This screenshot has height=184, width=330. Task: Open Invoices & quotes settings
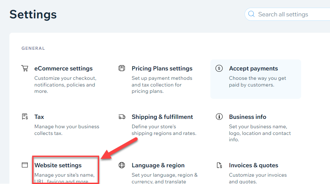pos(253,165)
